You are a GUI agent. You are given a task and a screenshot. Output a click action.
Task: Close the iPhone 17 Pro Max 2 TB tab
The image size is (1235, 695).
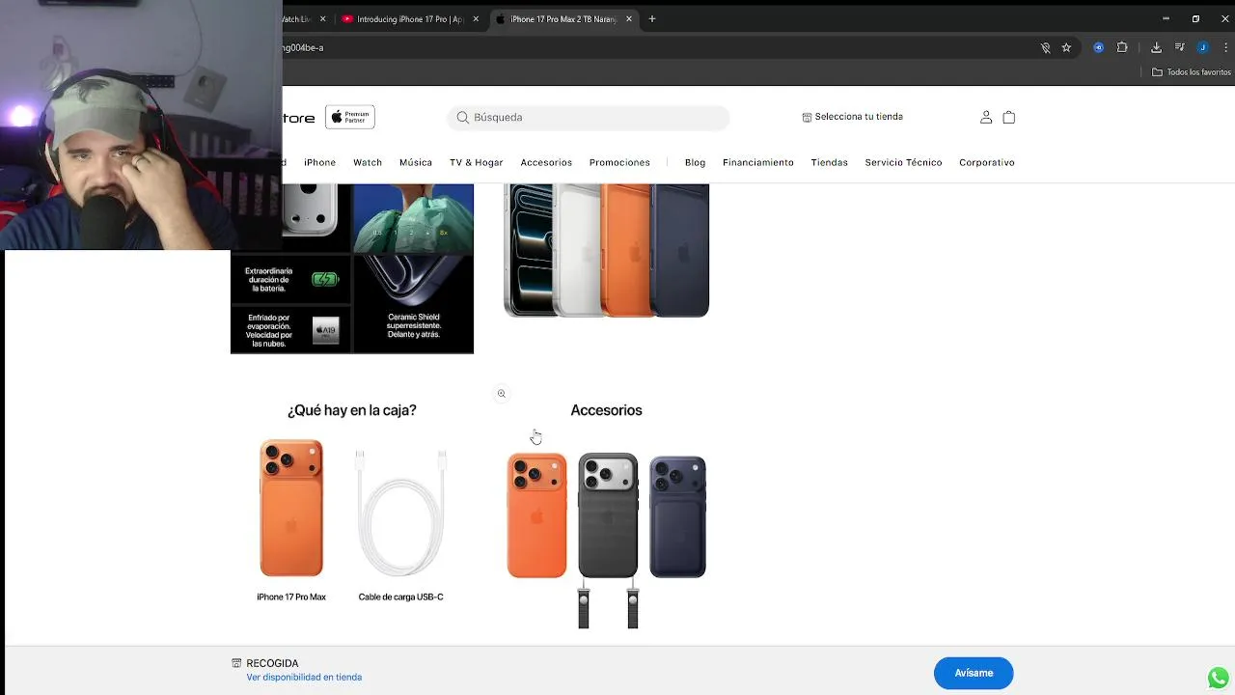pos(629,18)
